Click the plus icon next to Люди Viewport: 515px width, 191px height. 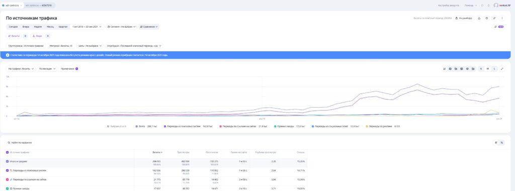48,36
